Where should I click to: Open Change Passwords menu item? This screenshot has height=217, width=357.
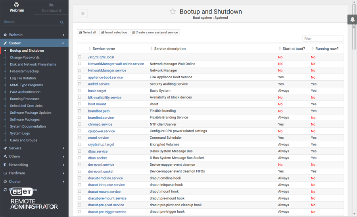point(25,58)
